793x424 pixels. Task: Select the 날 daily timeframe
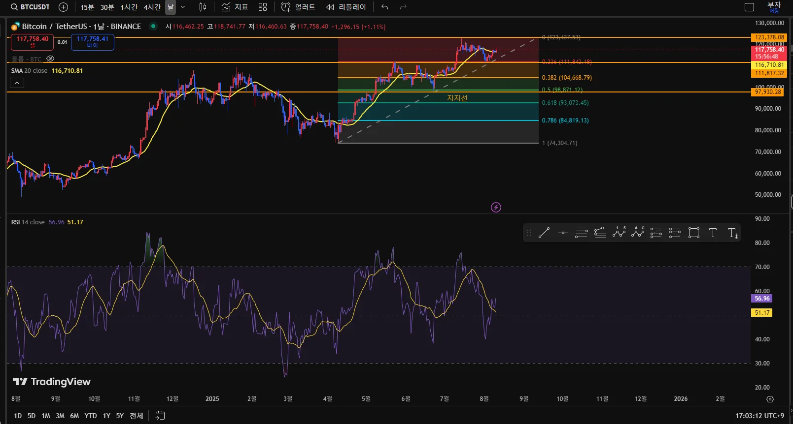pos(171,7)
